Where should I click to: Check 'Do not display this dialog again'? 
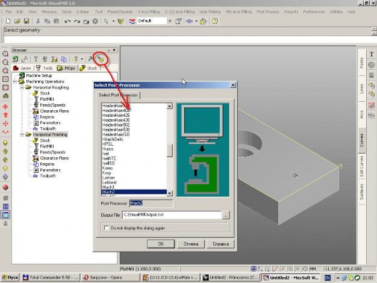pos(106,228)
